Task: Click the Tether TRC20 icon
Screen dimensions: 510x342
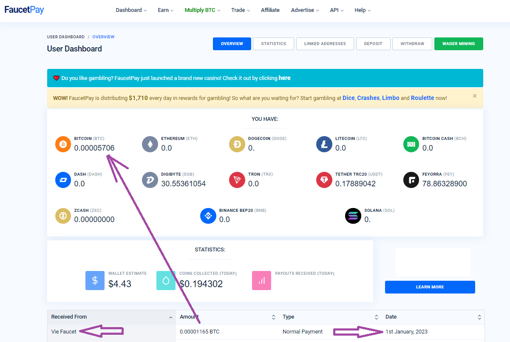Action: click(x=324, y=180)
